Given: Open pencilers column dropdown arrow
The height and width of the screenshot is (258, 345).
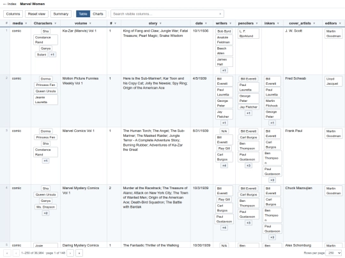Looking at the screenshot, I should tap(257, 24).
